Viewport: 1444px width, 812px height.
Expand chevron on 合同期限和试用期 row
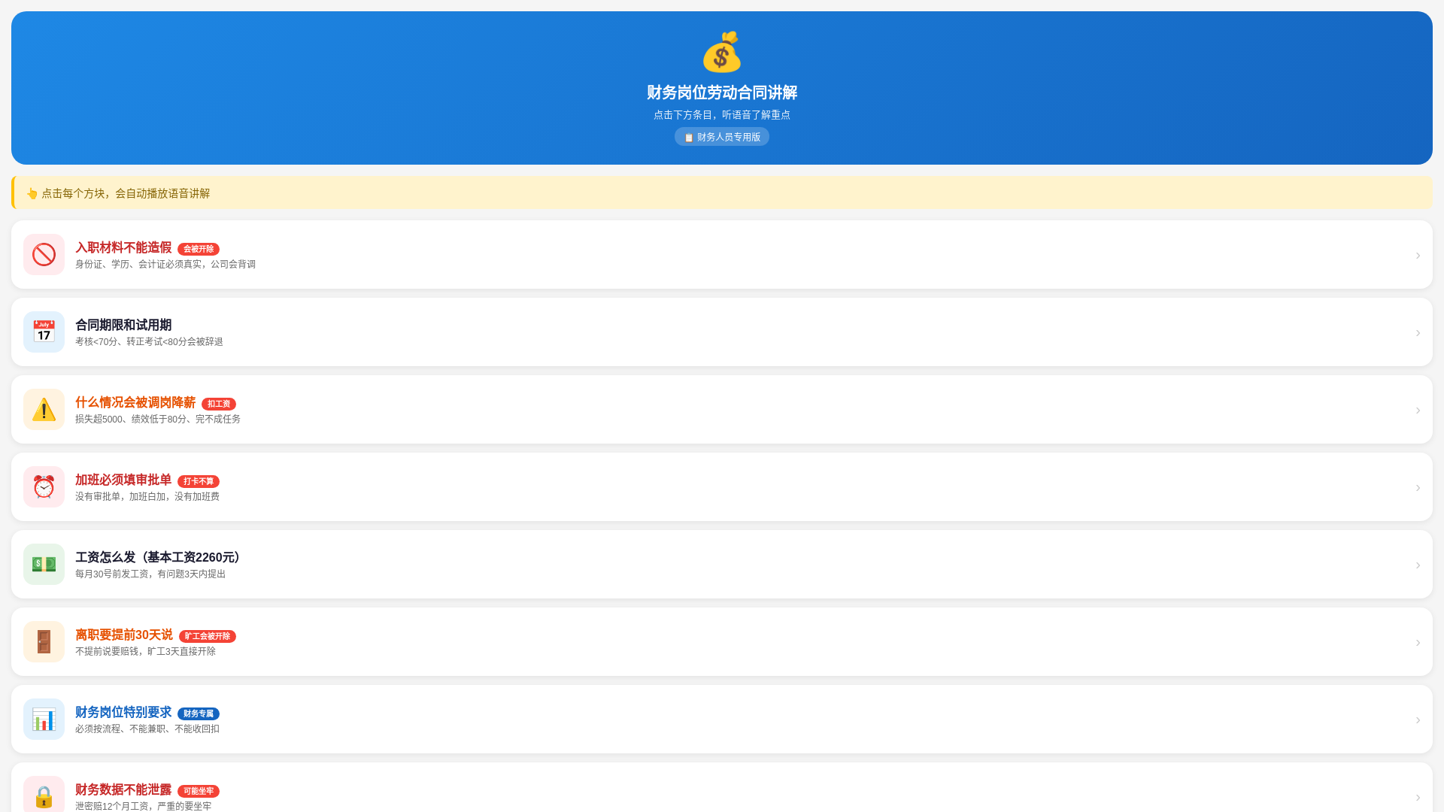click(1418, 333)
